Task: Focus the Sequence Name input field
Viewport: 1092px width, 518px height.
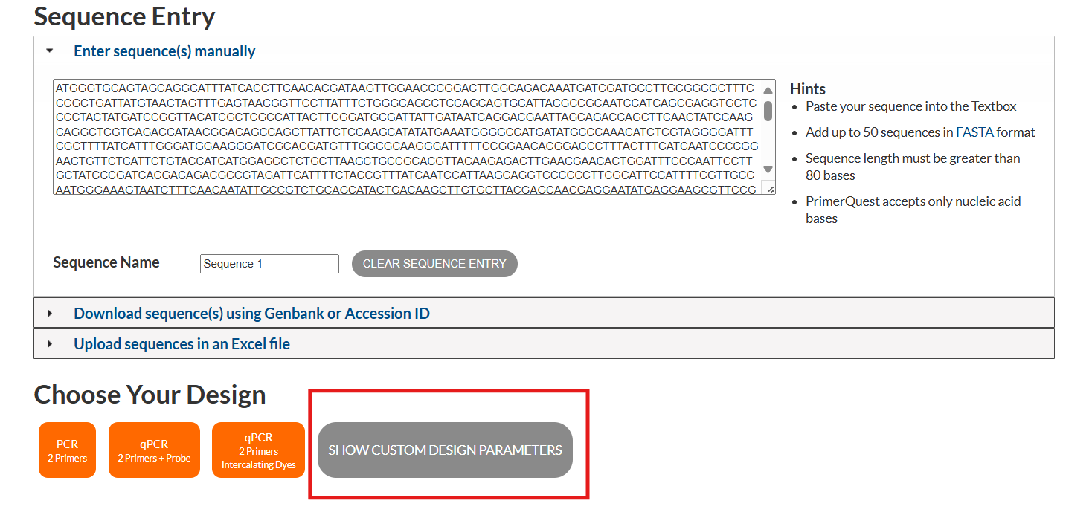Action: [269, 264]
